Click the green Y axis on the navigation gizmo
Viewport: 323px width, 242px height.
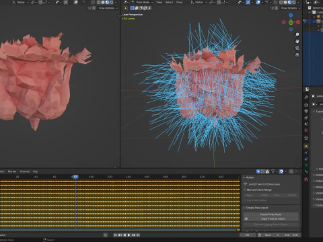point(291,22)
